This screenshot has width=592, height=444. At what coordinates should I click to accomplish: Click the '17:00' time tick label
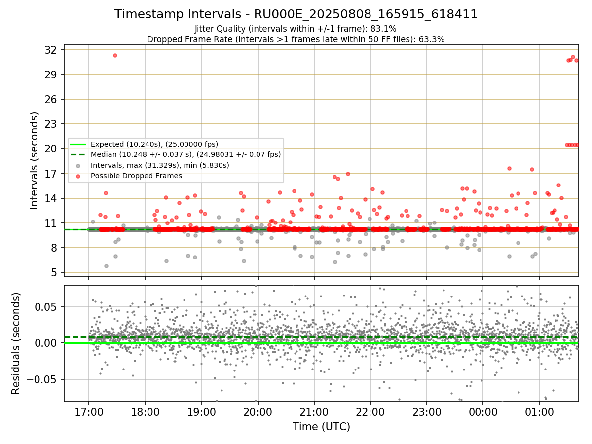click(89, 411)
